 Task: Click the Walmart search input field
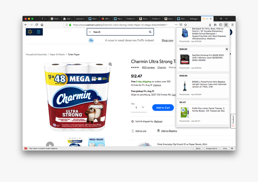(x=120, y=32)
